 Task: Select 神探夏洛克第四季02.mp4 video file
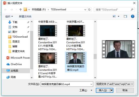coord(76,62)
